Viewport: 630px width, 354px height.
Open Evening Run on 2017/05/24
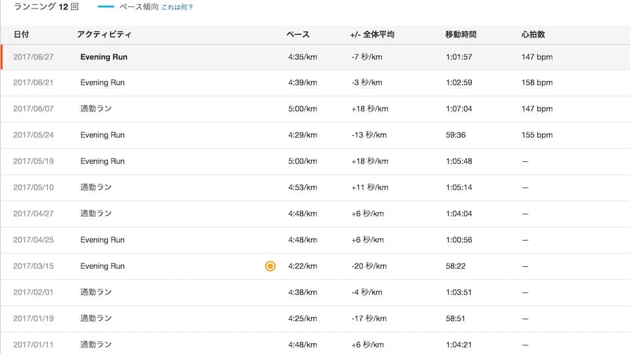coord(102,135)
